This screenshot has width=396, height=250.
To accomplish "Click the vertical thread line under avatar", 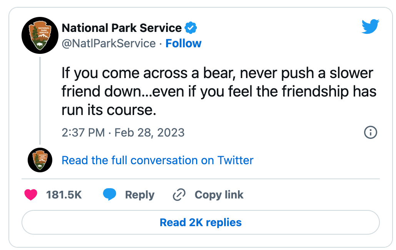I will click(40, 100).
